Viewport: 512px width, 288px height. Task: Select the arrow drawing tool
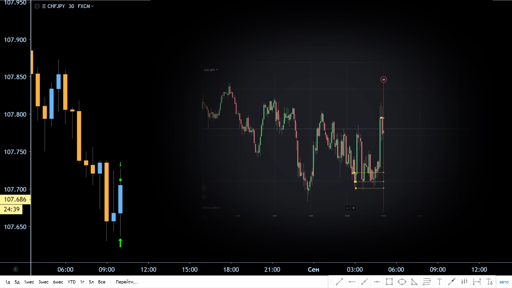pos(452,282)
